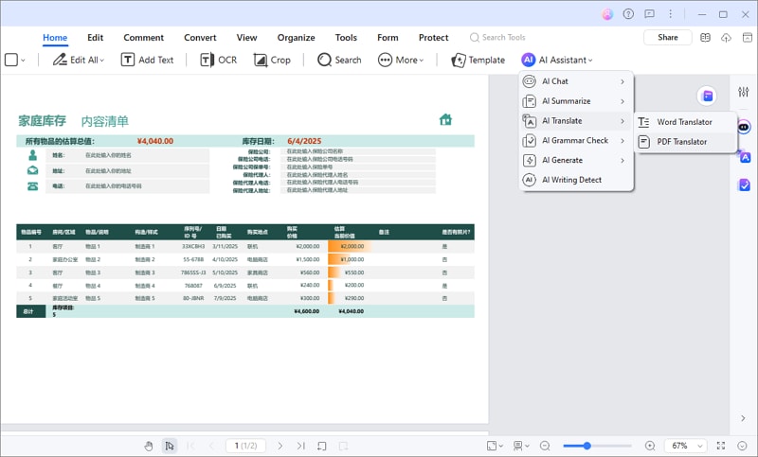Viewport: 758px width, 457px height.
Task: Click the cloud upload icon
Action: point(726,38)
